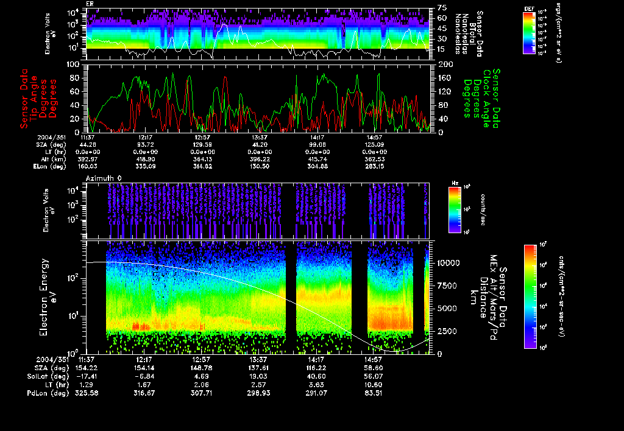This screenshot has height=431, width=624.
Task: Select the SZA value "44.28"
Action: coord(88,145)
